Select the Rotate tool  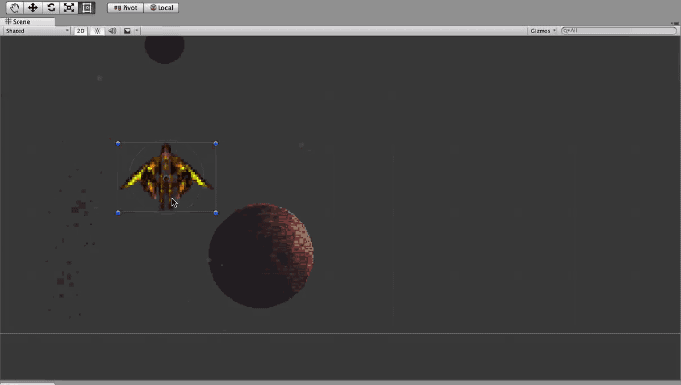[52, 8]
